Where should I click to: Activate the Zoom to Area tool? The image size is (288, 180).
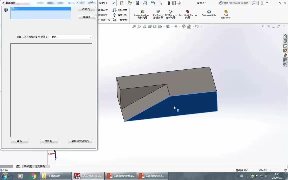click(139, 26)
